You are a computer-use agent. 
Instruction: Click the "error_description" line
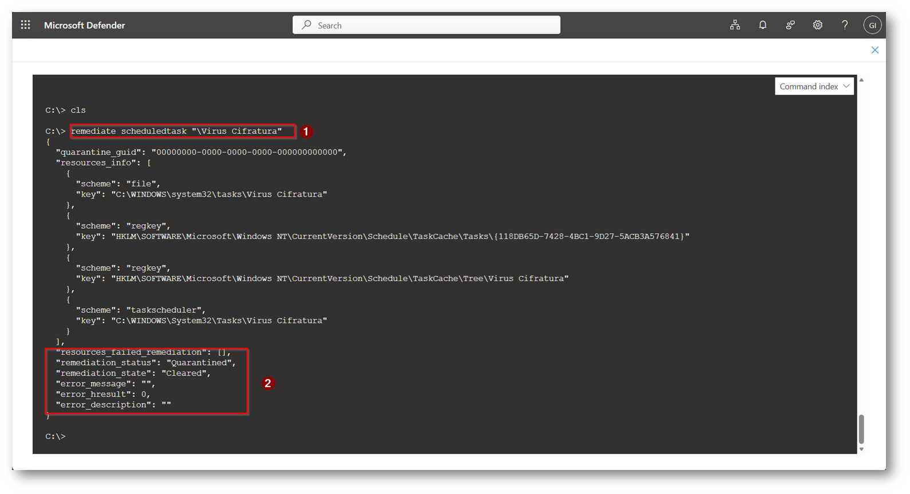pos(113,405)
